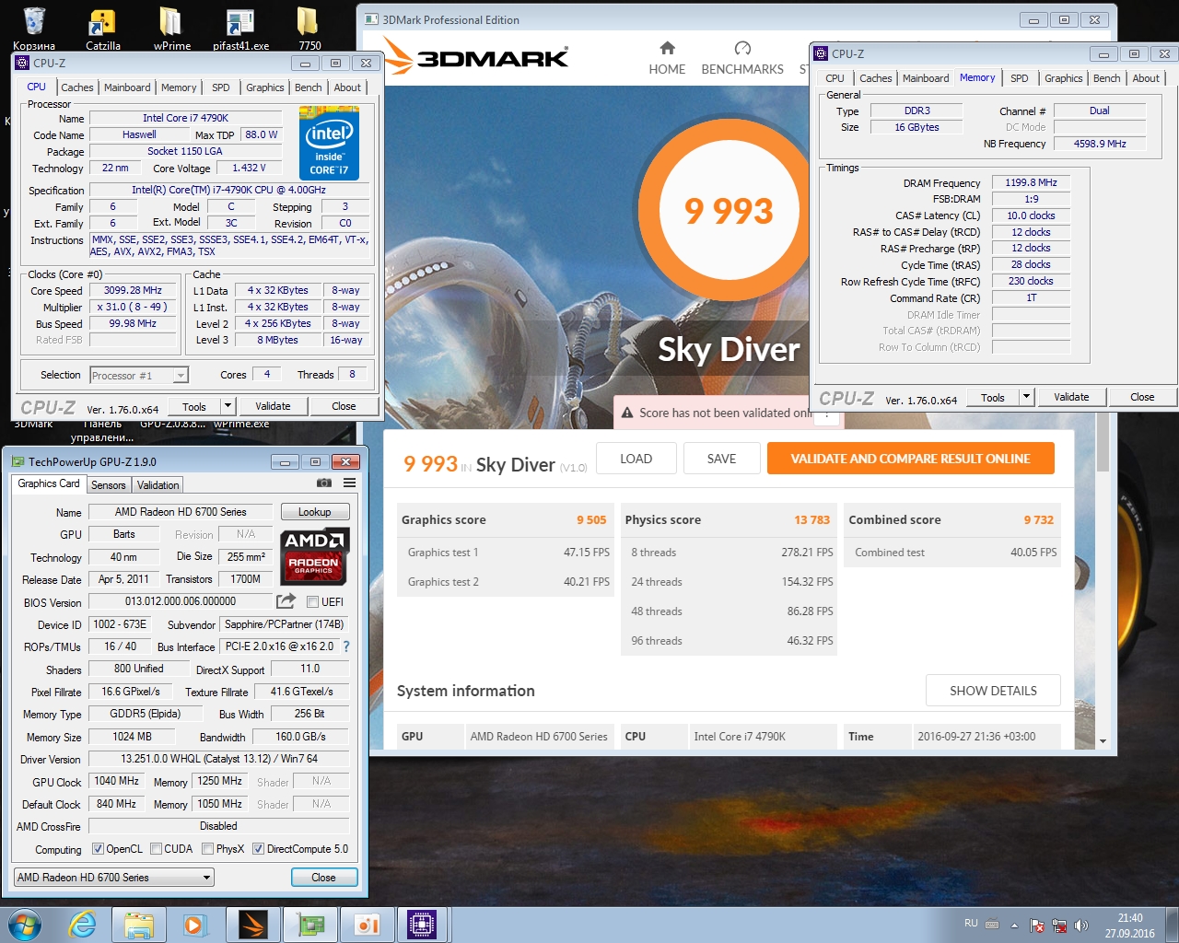The height and width of the screenshot is (943, 1179).
Task: Open the wPrime folder on desktop
Action: point(171,26)
